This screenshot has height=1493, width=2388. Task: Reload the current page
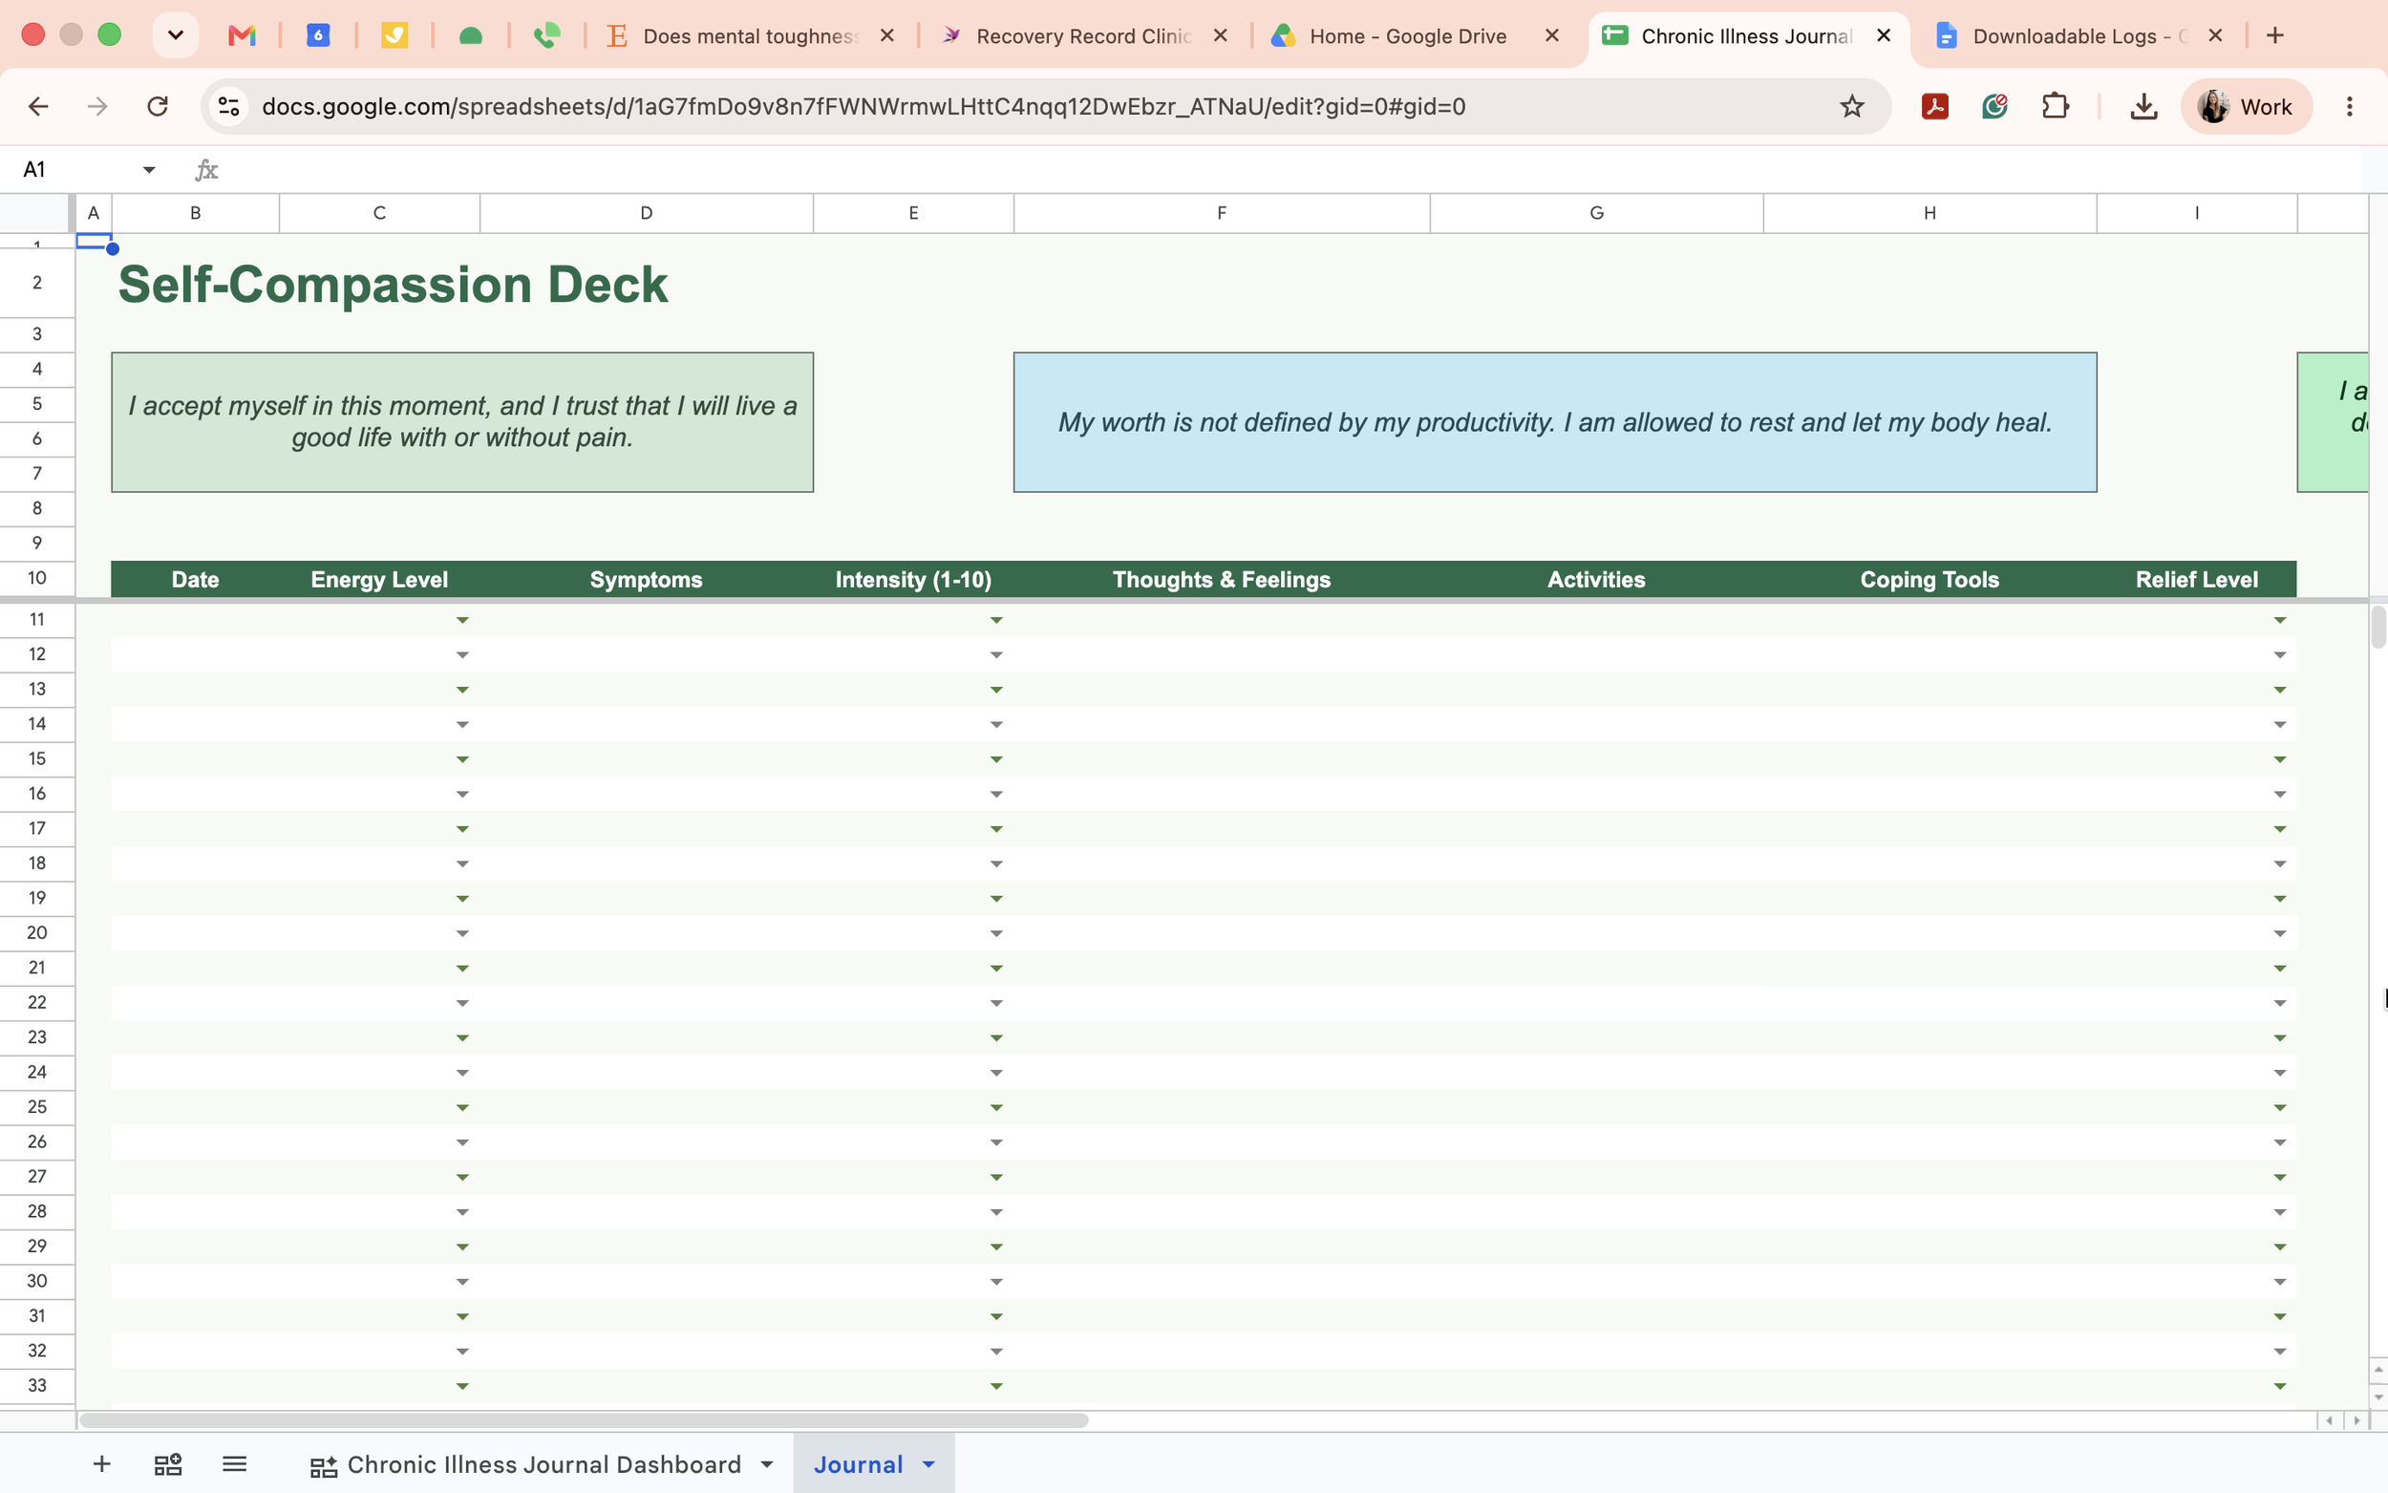(x=158, y=107)
